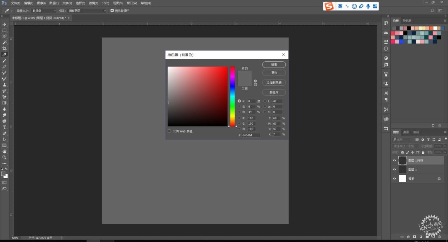Open the Layers panel menu icon

[445, 132]
